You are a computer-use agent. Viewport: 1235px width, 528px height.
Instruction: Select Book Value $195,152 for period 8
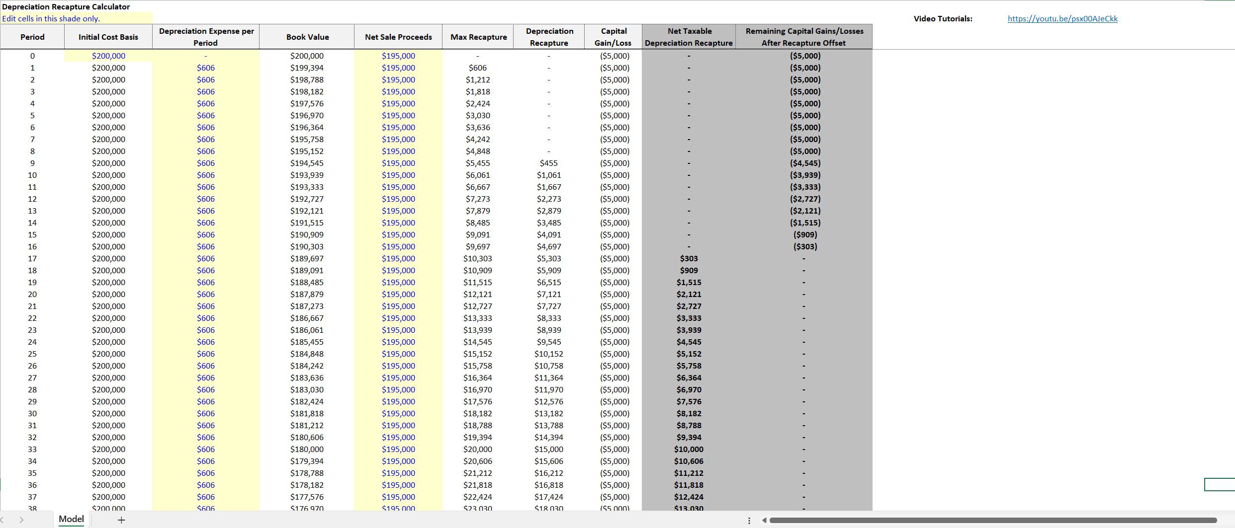[307, 151]
